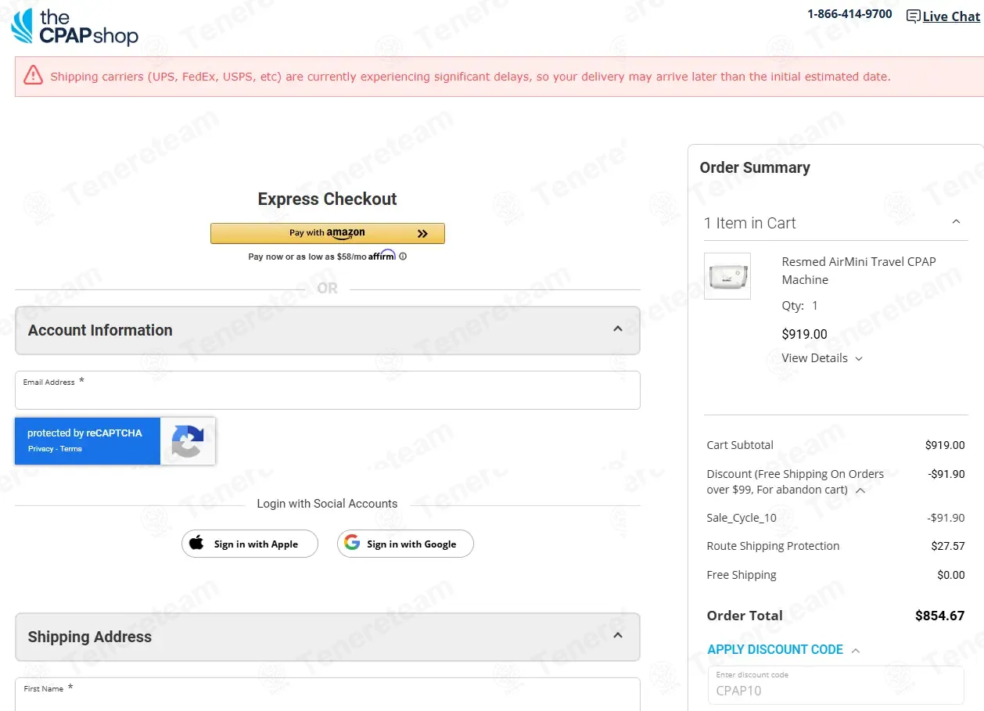The image size is (984, 711).
Task: Click the shipping delay warning icon
Action: pos(33,75)
